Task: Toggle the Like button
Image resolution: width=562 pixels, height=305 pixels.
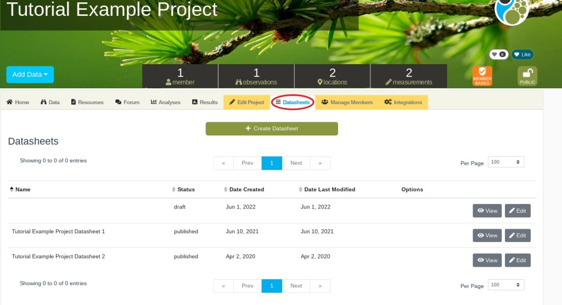Action: 522,55
